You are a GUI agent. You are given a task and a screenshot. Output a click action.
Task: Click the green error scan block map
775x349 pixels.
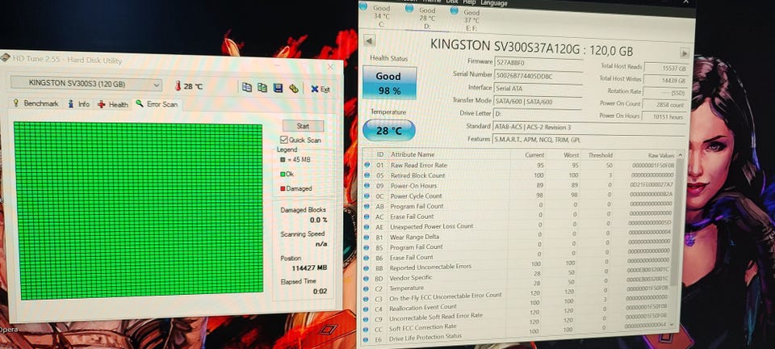click(x=138, y=210)
